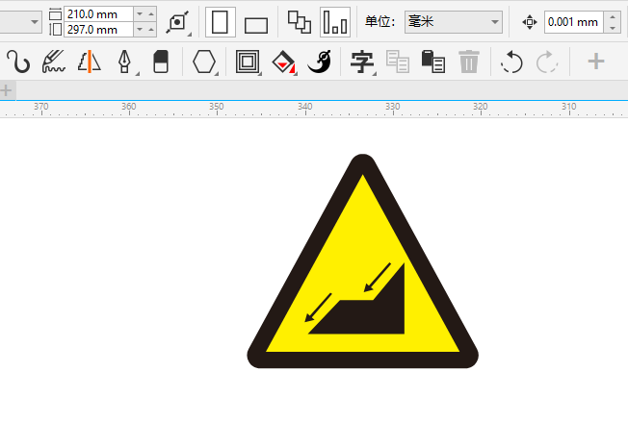Open the 单位 units dropdown
This screenshot has width=628, height=446.
click(x=454, y=22)
